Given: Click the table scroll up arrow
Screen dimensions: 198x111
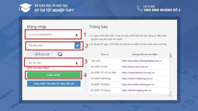Looking at the screenshot, I should point(171,52).
